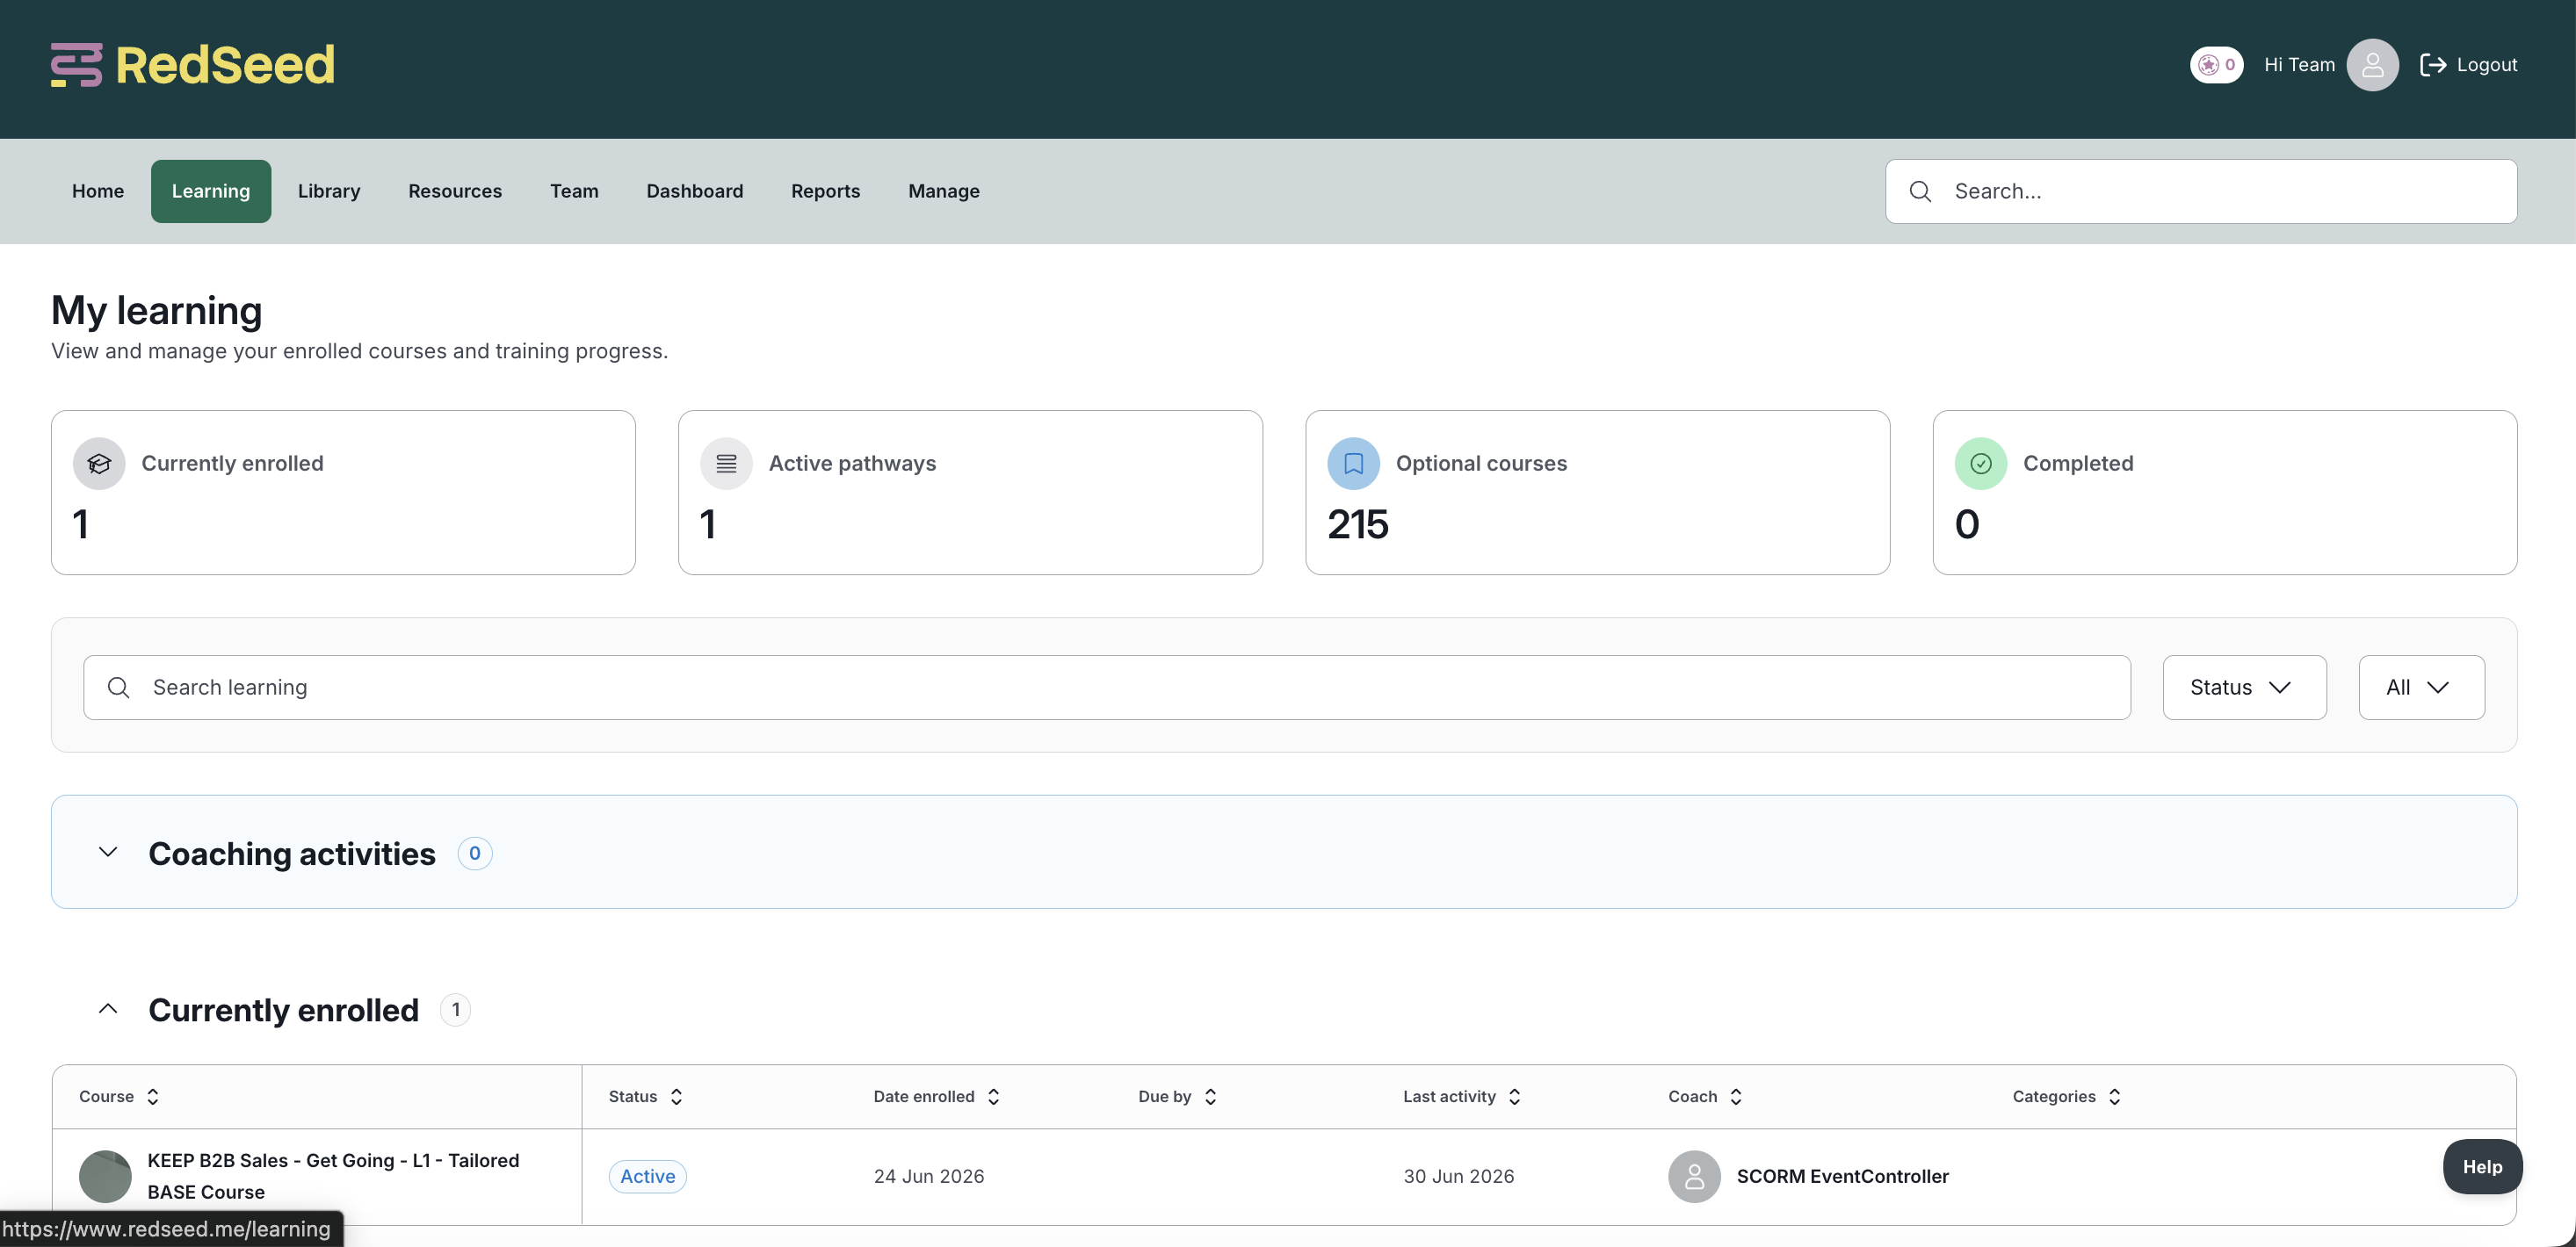This screenshot has width=2576, height=1247.
Task: Click the Coaching activities count badge
Action: pos(475,854)
